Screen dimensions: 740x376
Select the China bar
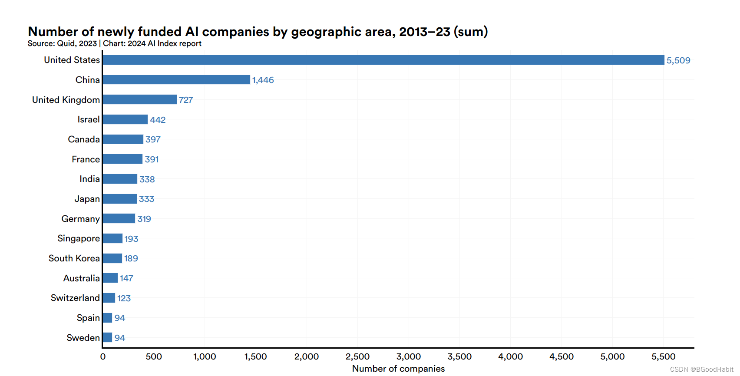[176, 80]
